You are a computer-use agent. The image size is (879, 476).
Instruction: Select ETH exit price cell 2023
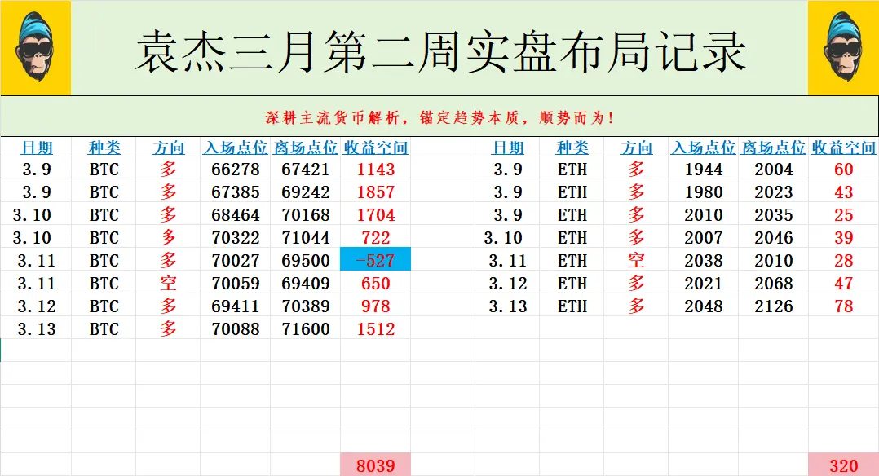[774, 192]
